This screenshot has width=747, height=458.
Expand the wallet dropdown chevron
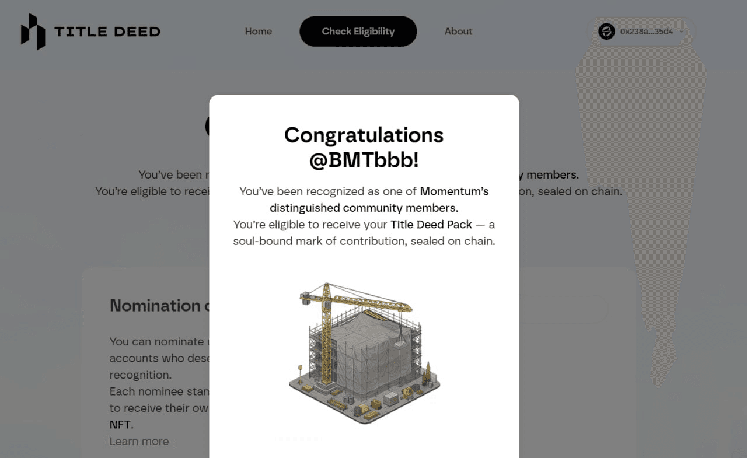[682, 32]
